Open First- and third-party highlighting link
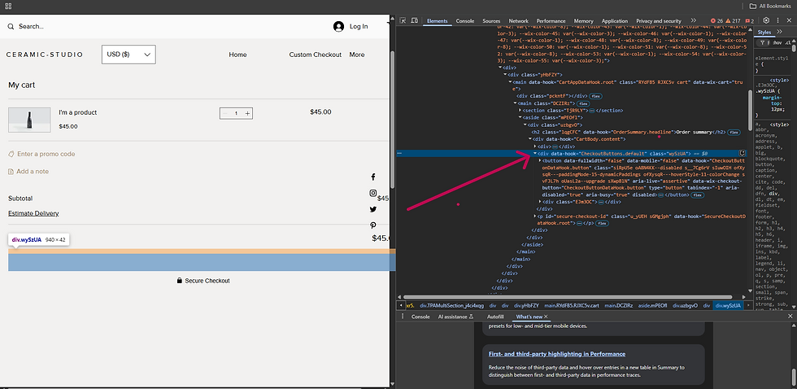This screenshot has height=389, width=797. tap(557, 354)
